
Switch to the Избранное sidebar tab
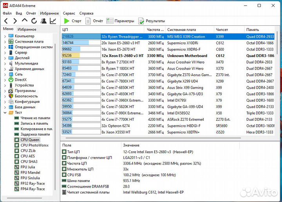27,29
